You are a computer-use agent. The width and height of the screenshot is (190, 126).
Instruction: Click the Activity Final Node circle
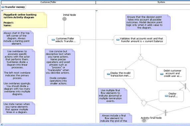point(144,120)
